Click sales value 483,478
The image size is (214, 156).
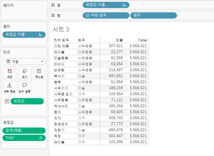coord(116,130)
